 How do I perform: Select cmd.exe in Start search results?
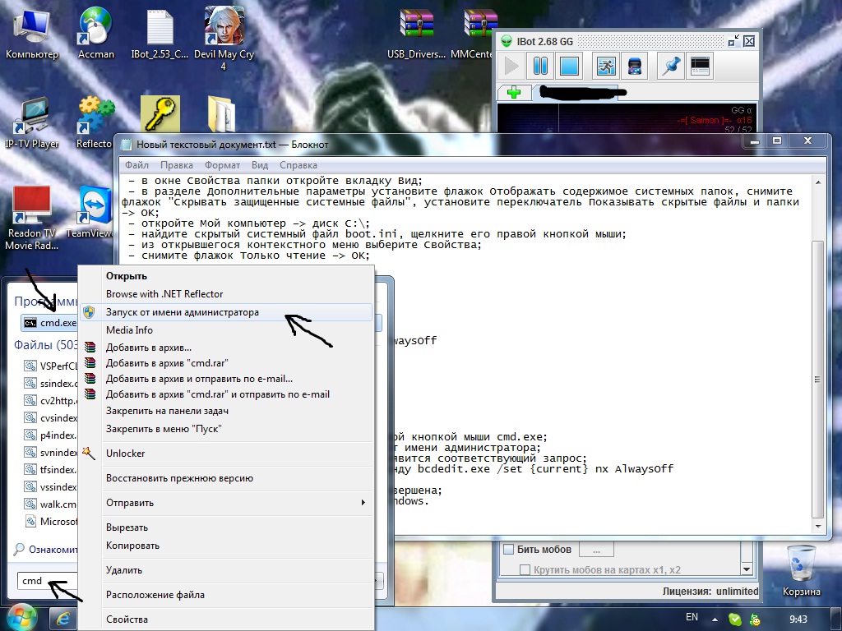(50, 323)
